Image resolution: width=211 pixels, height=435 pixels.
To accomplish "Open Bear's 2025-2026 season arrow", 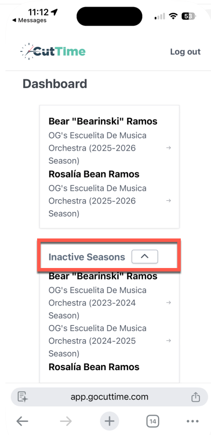I will pyautogui.click(x=168, y=148).
